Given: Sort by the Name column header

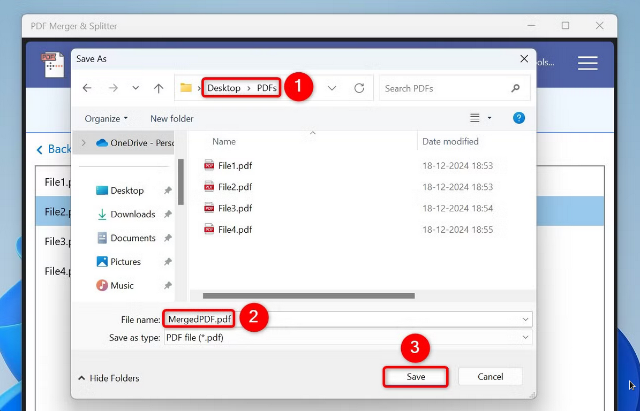Looking at the screenshot, I should [224, 141].
